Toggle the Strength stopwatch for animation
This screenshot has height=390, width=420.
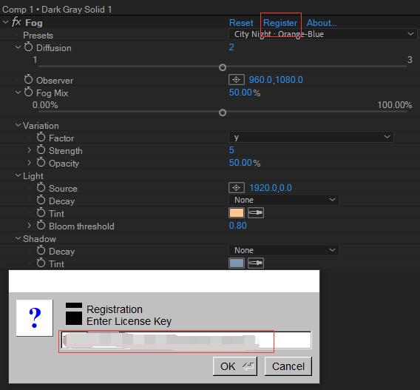pyautogui.click(x=41, y=149)
